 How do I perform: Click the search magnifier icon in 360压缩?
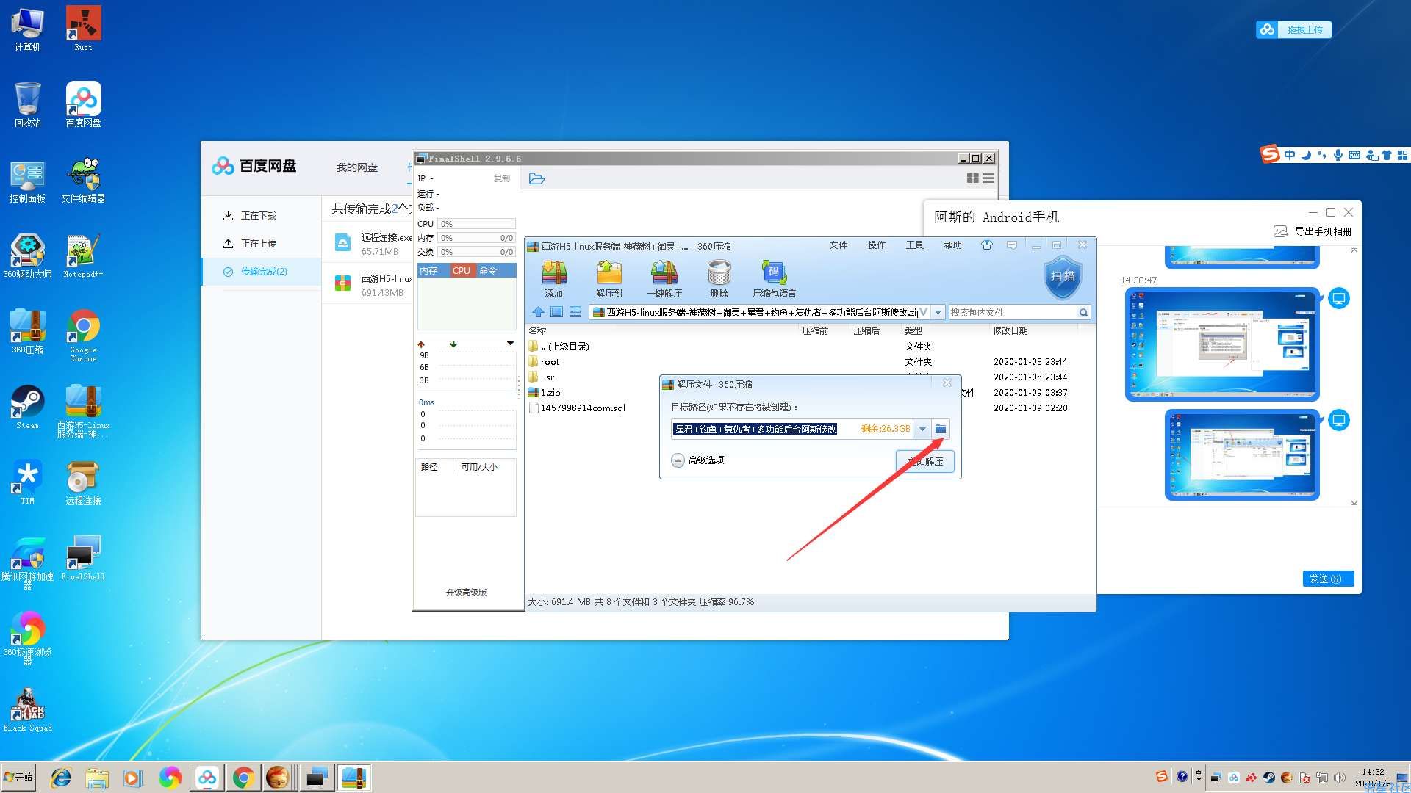click(x=1083, y=313)
